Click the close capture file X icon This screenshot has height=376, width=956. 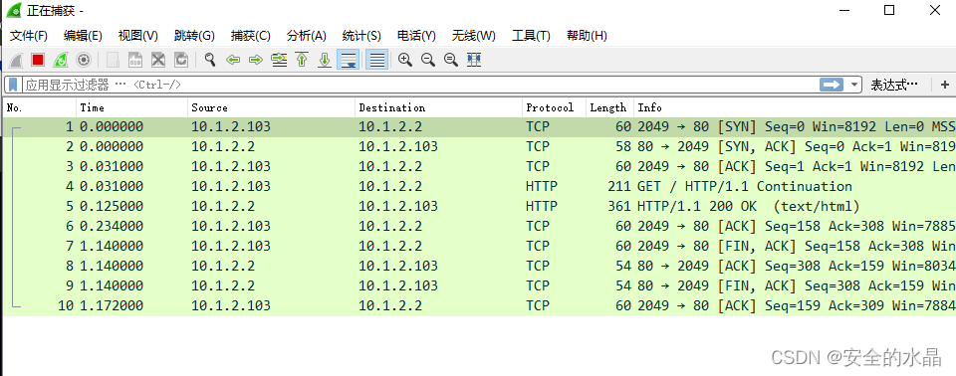point(158,60)
